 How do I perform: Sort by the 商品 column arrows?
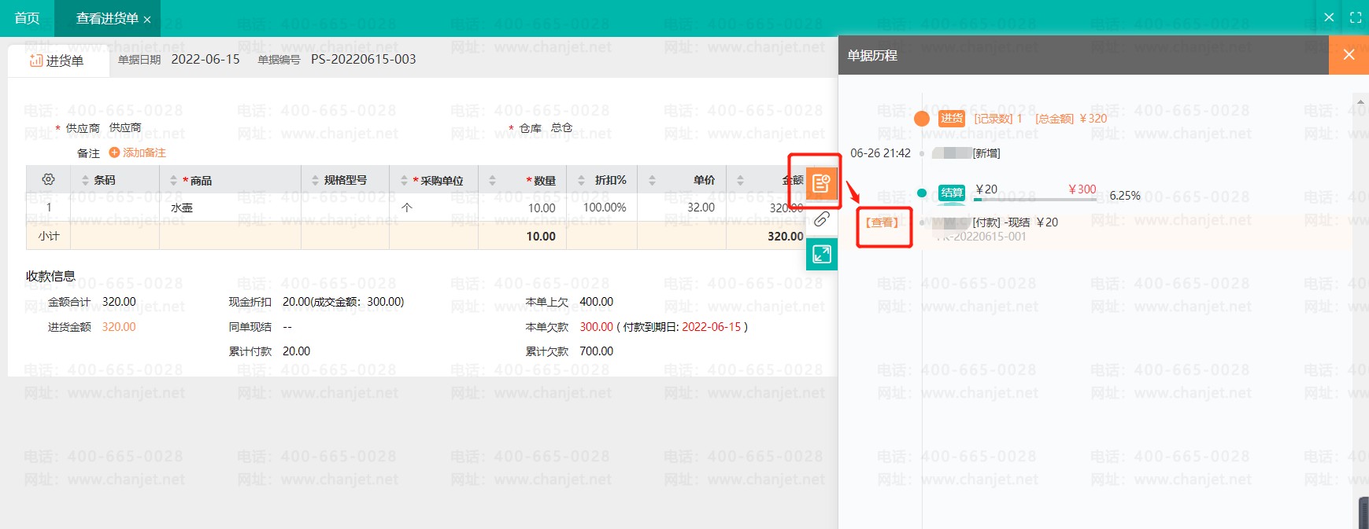[x=173, y=181]
